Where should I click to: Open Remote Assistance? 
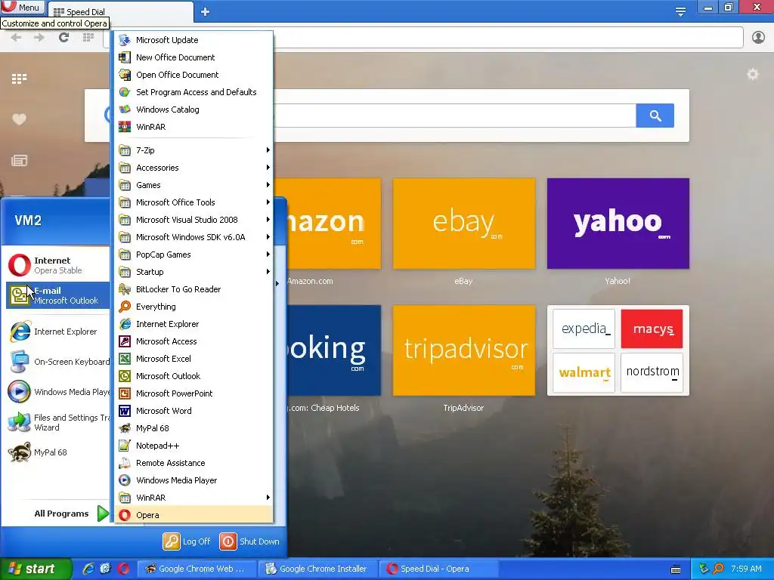[x=194, y=463]
